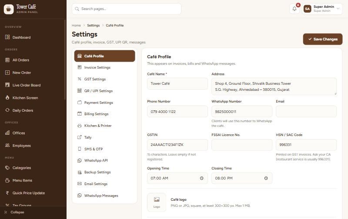Click the Kitchen Screen flame icon

click(7, 97)
